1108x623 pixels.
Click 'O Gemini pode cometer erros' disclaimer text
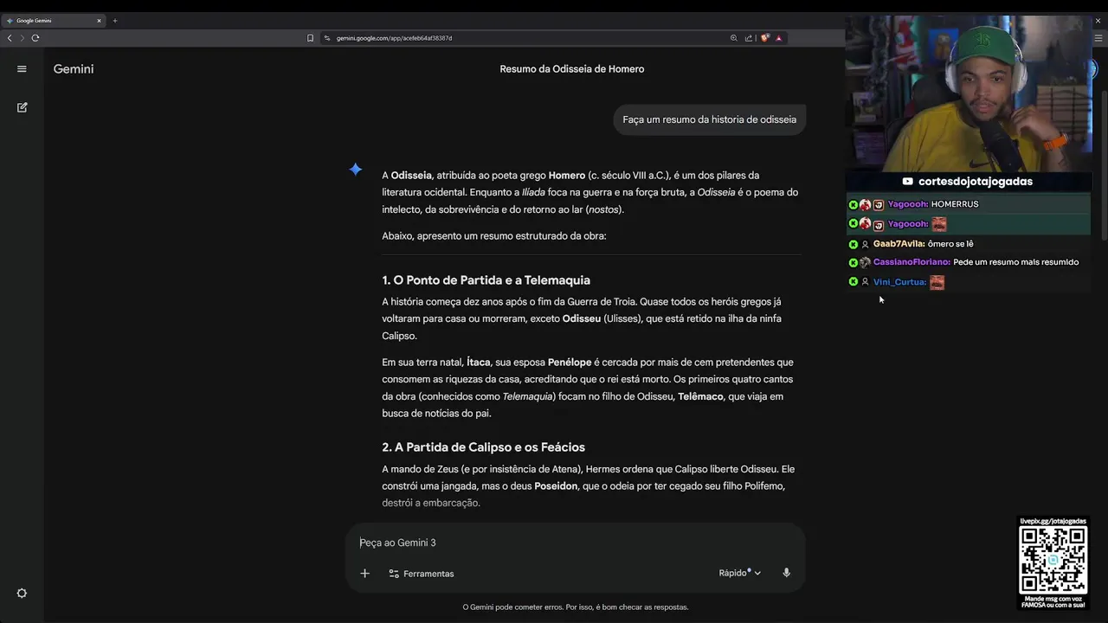[x=576, y=607]
